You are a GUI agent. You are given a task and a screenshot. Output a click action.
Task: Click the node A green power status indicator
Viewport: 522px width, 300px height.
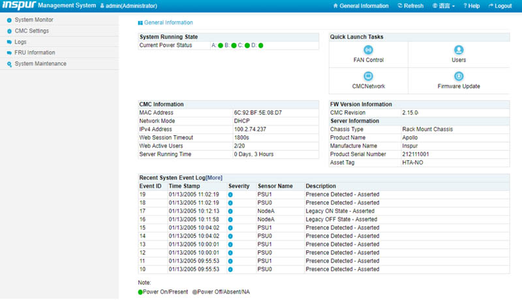tap(221, 46)
